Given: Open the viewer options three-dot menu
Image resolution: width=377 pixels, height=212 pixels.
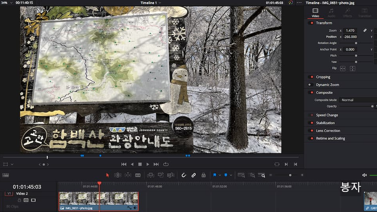Looking at the screenshot, I should point(299,3).
